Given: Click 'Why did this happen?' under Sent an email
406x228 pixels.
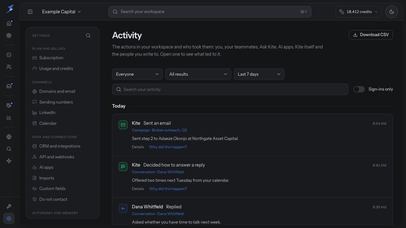Looking at the screenshot, I should point(168,147).
